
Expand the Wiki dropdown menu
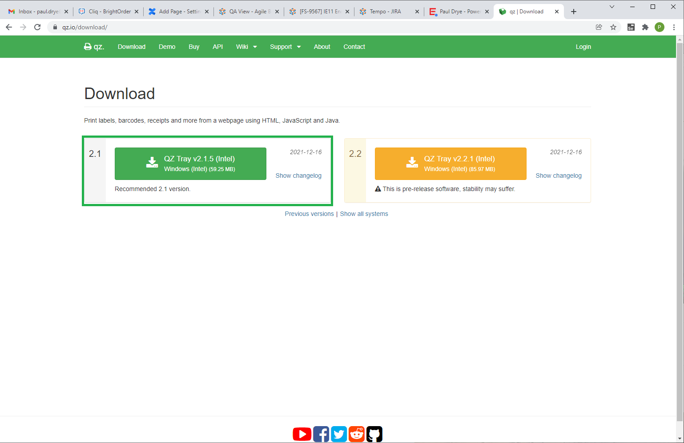[246, 47]
